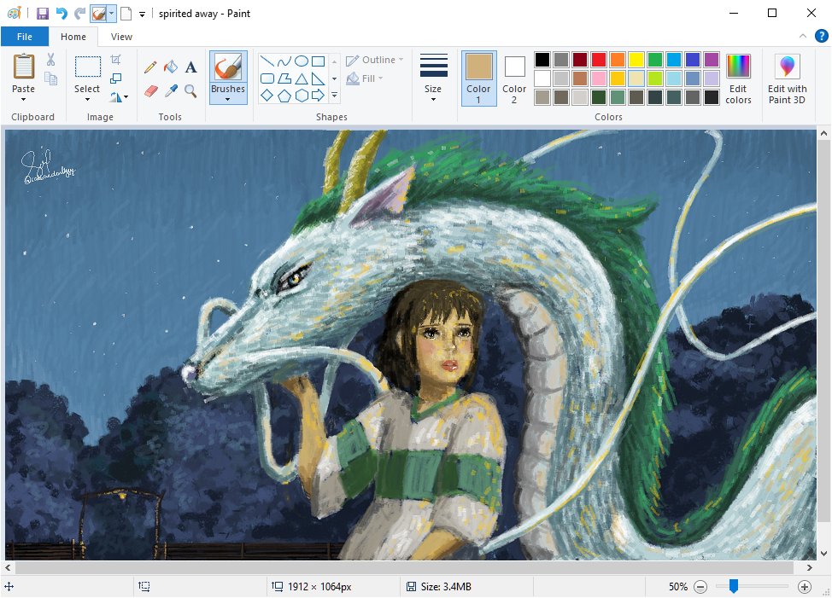Click the Undo arrow

(62, 14)
